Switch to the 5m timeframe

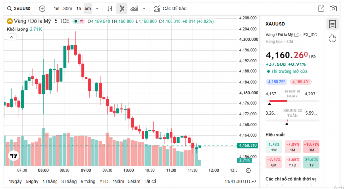click(x=88, y=9)
